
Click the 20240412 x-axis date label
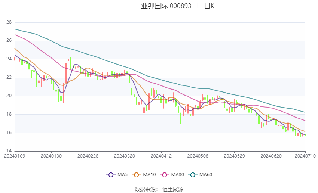point(161,156)
